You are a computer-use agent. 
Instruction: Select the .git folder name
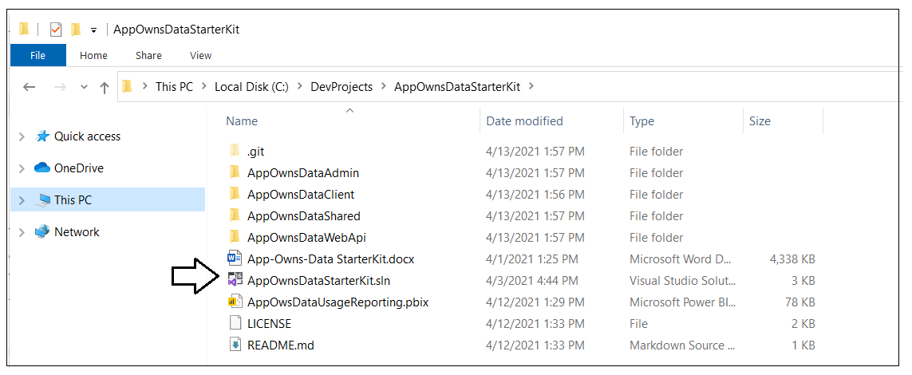click(256, 151)
